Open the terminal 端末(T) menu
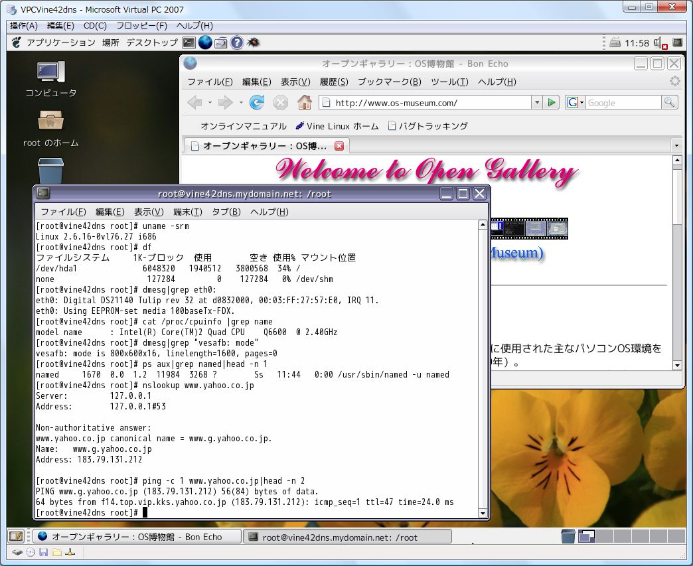 click(x=188, y=212)
